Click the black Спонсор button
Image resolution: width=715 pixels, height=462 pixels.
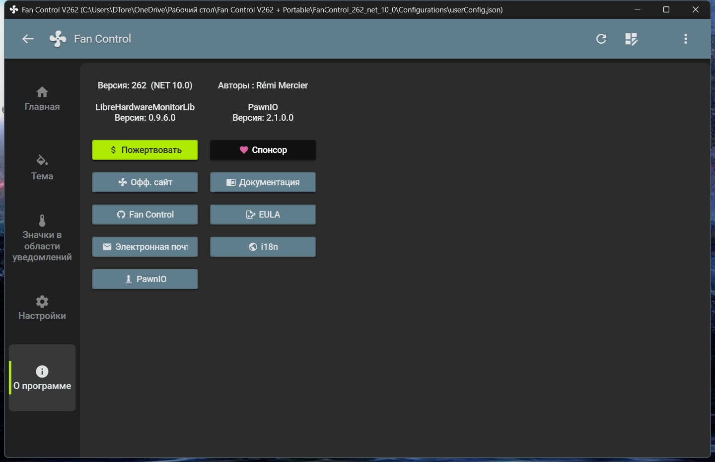[x=263, y=150]
